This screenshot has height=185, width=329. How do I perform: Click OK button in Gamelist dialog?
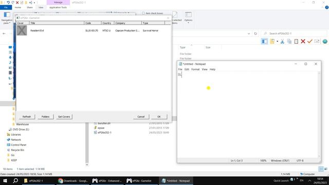[159, 117]
